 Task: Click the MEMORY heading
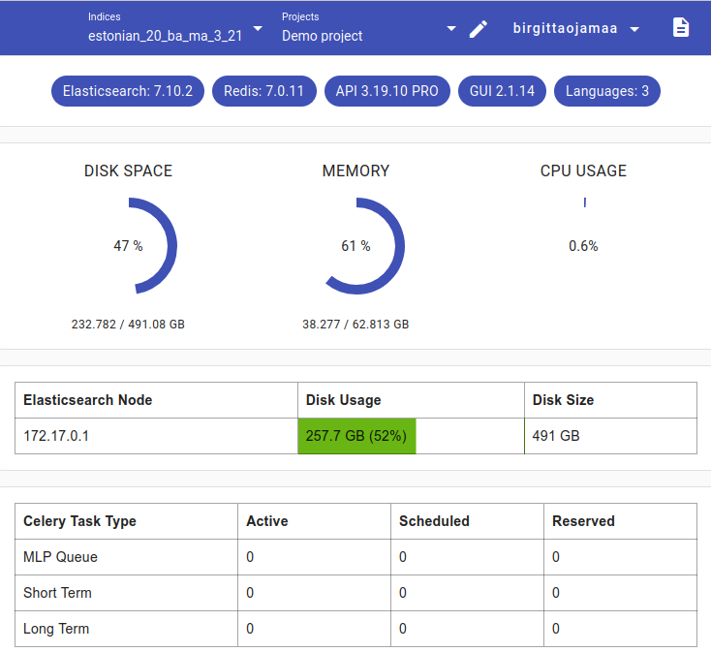355,171
